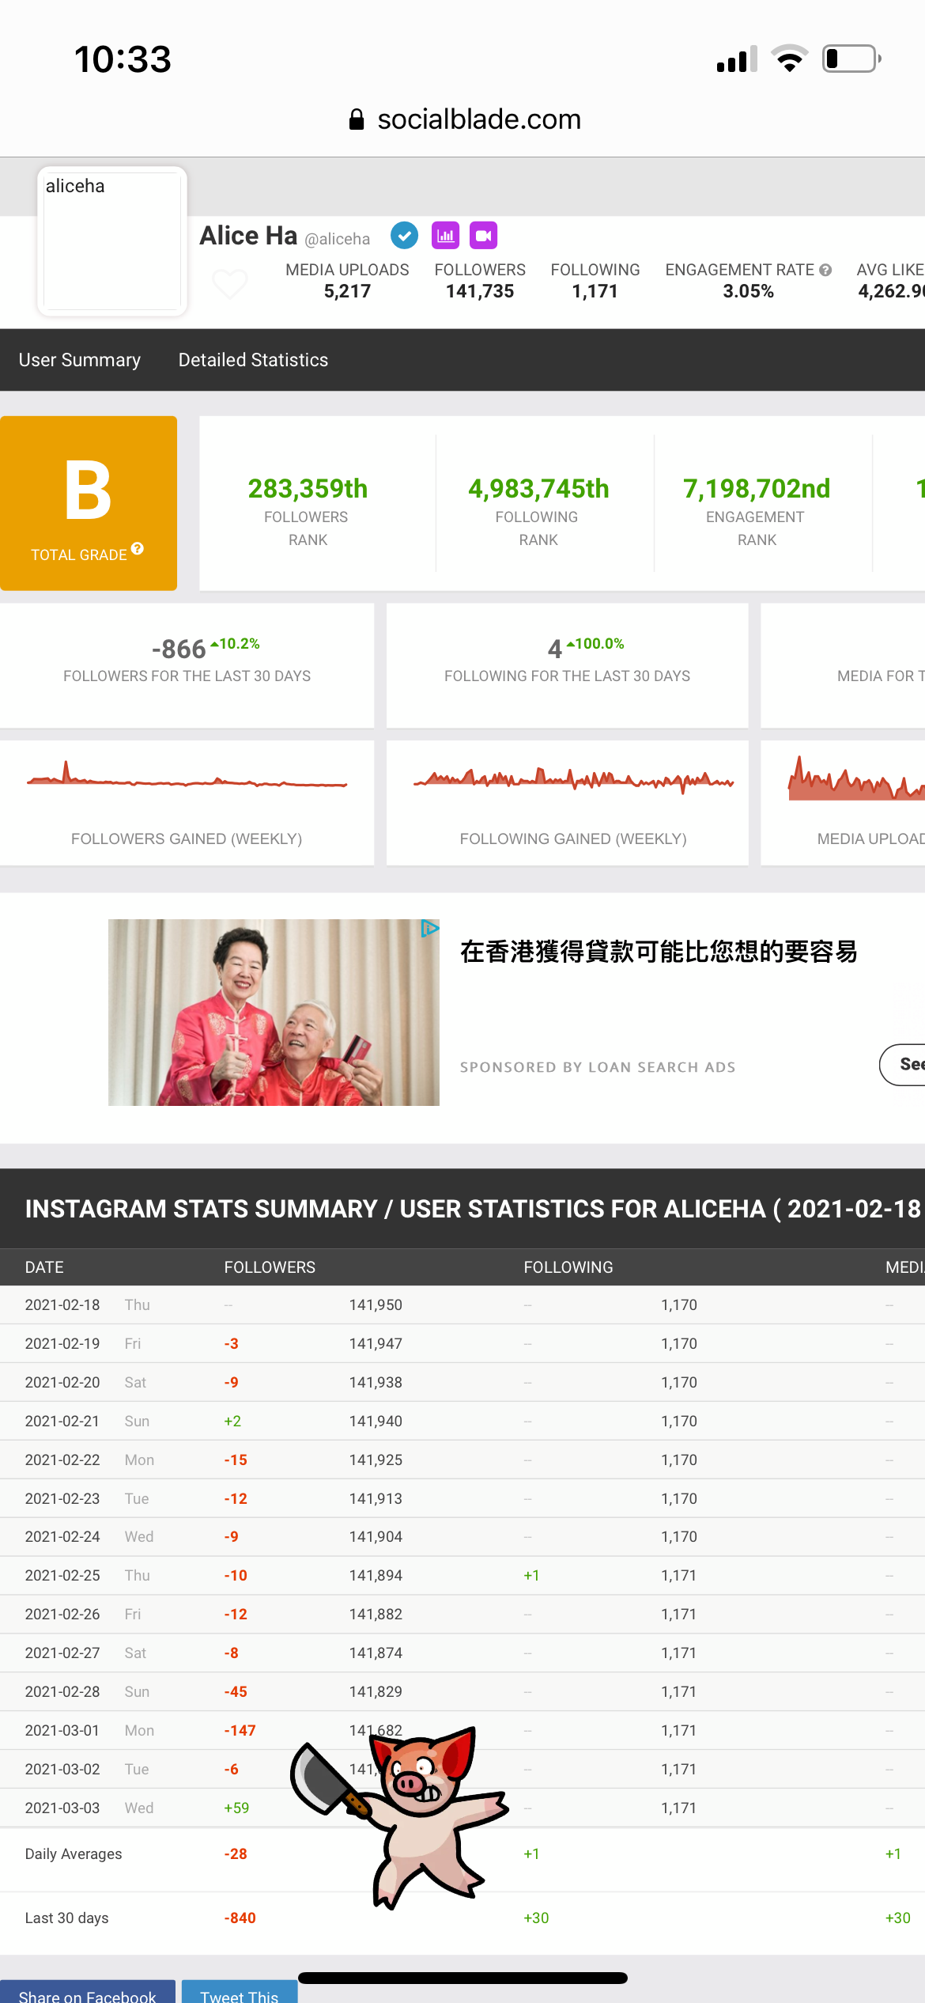
Task: Tap the -45 follower change on 2021-02-28
Action: click(236, 1691)
